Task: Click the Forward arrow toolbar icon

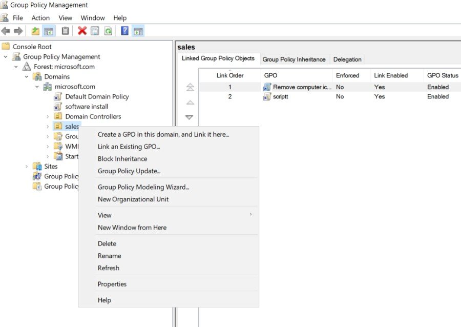Action: [18, 31]
